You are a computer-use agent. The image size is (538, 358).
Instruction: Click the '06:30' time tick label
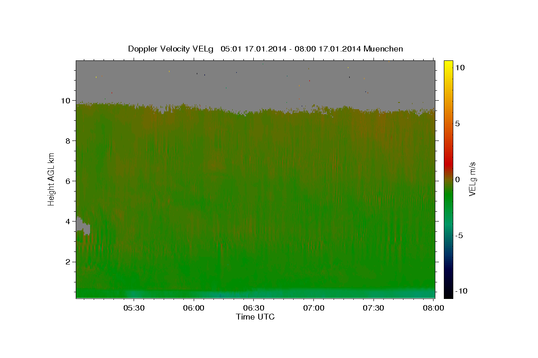pos(254,308)
